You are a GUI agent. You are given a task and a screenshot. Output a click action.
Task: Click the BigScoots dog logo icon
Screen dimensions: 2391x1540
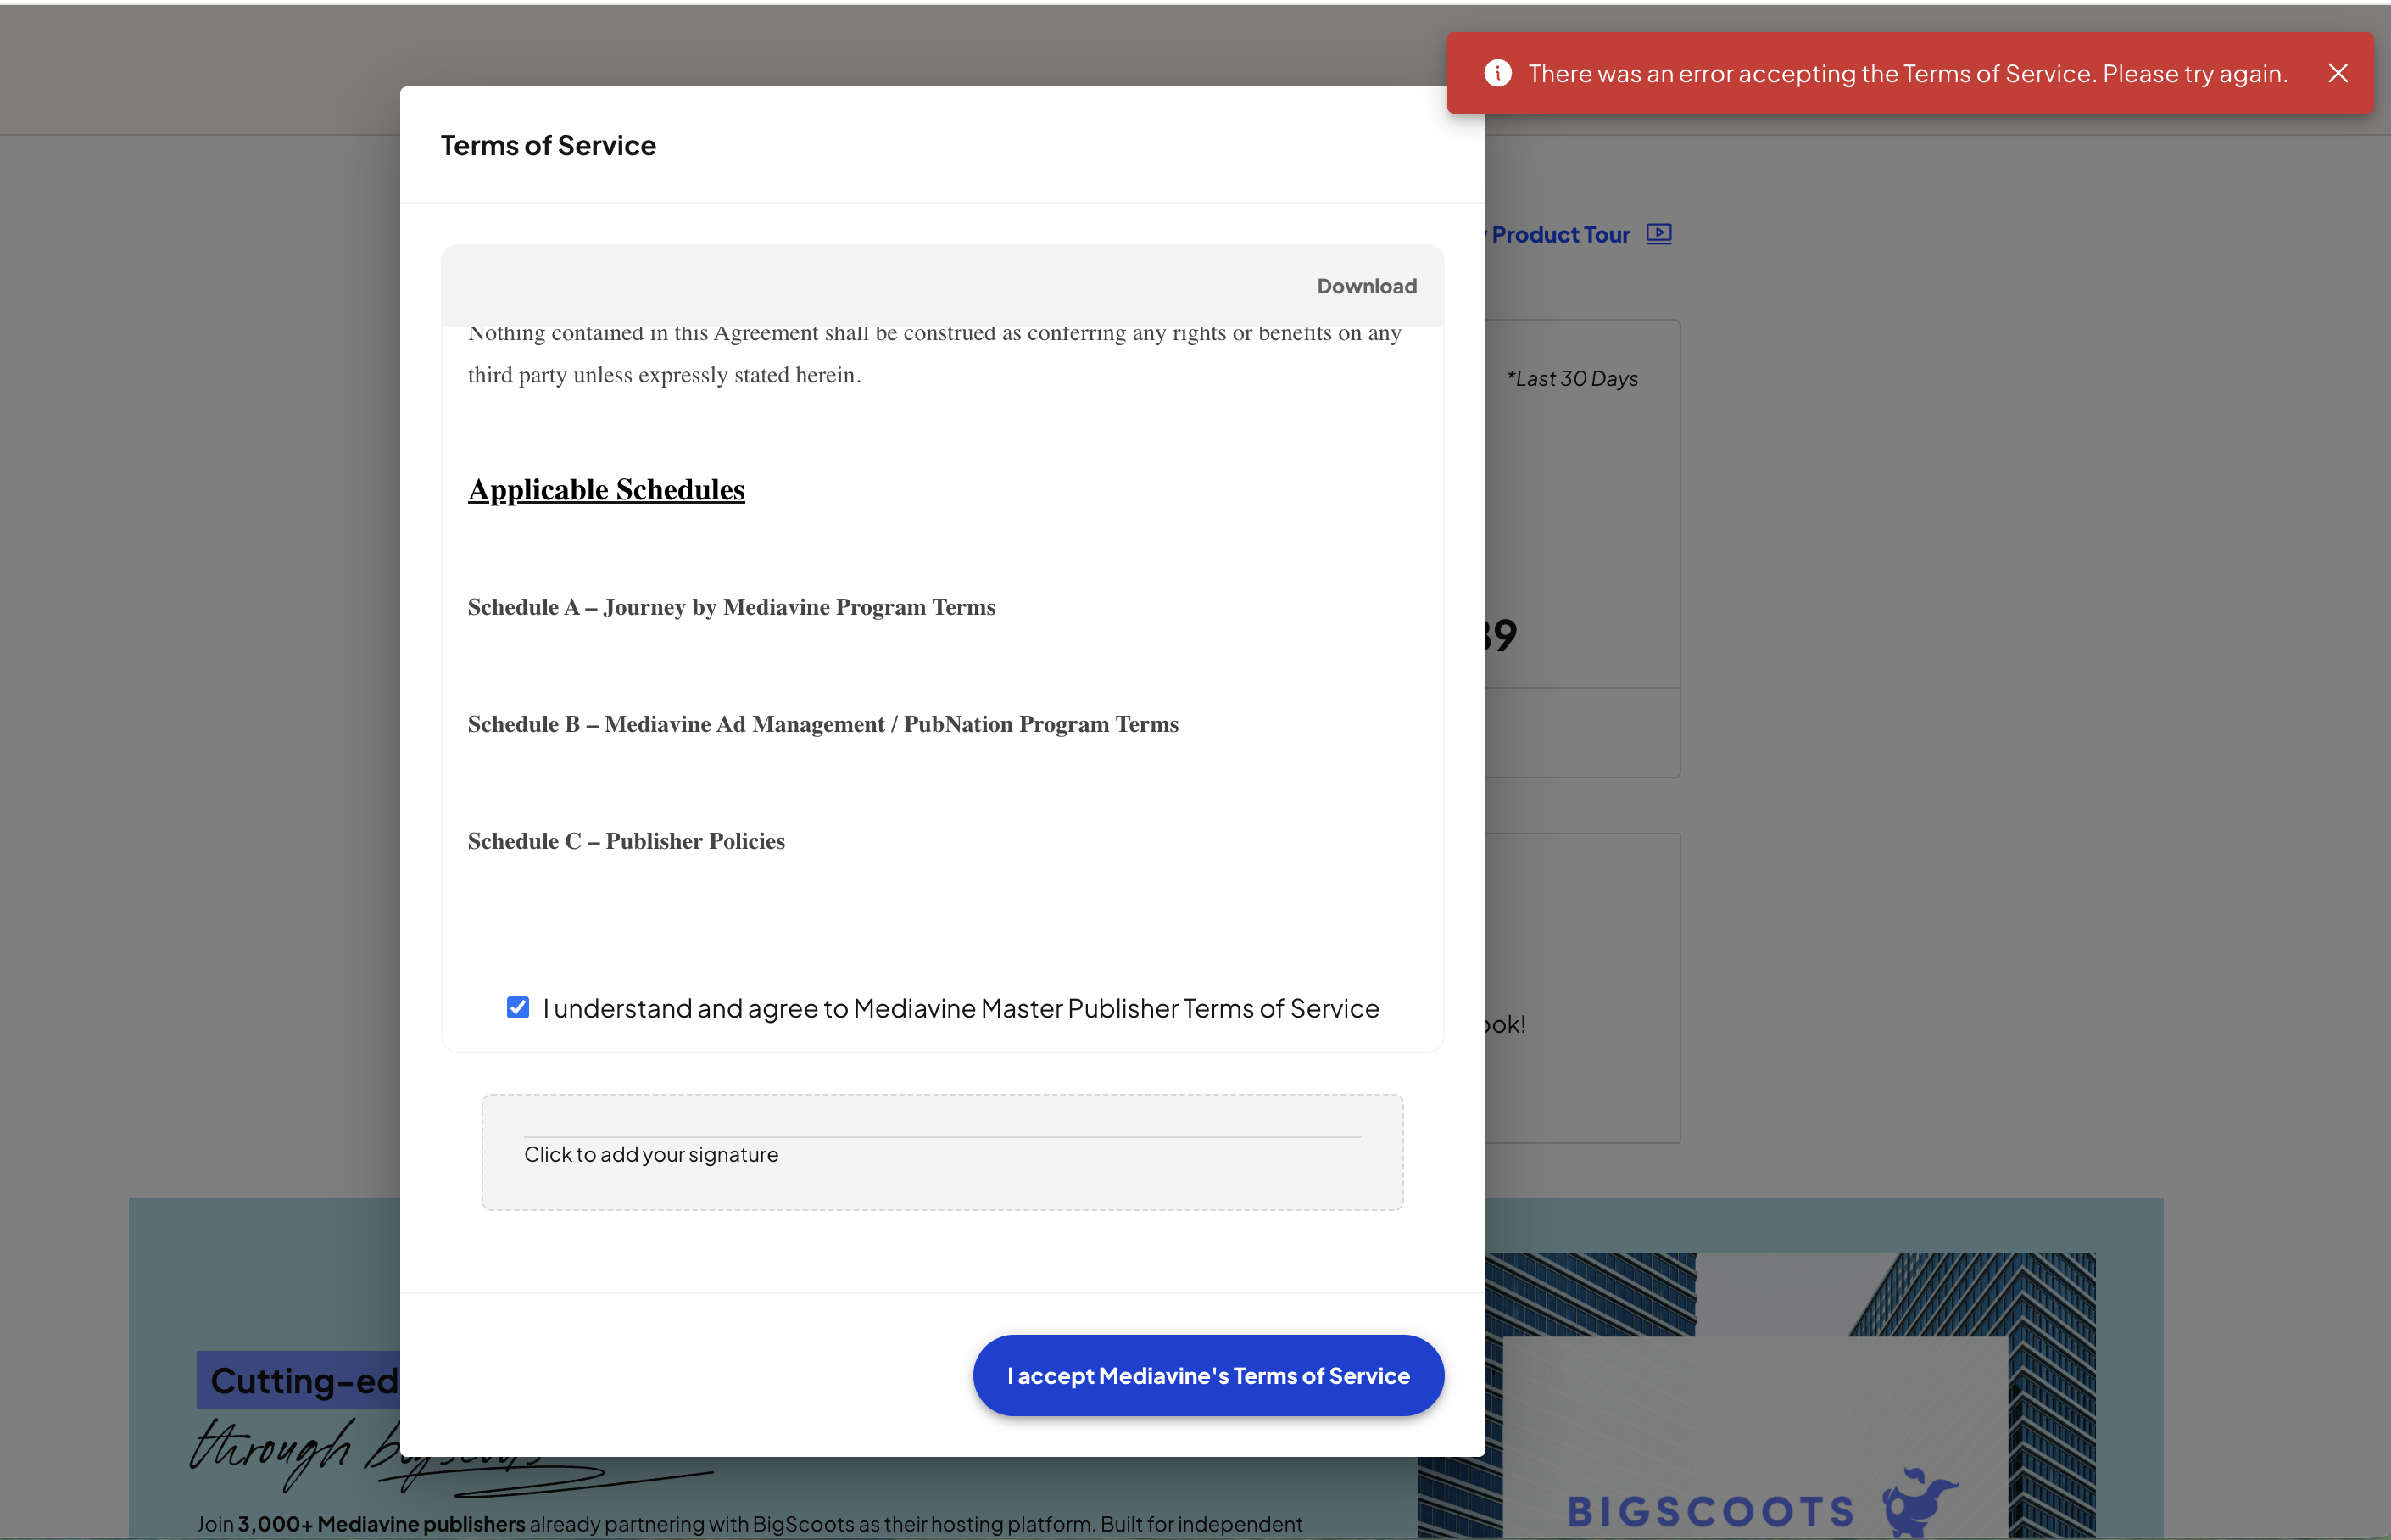[x=1917, y=1501]
